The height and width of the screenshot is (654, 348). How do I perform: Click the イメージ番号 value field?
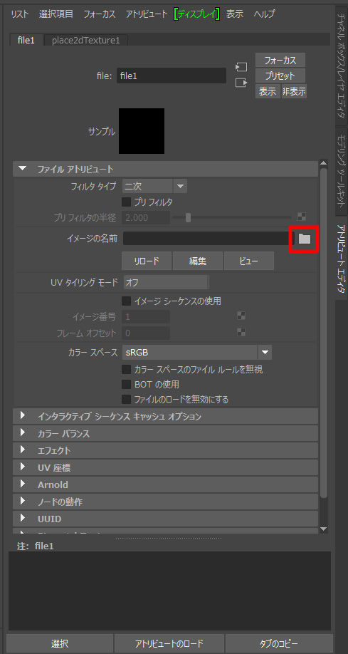click(146, 316)
